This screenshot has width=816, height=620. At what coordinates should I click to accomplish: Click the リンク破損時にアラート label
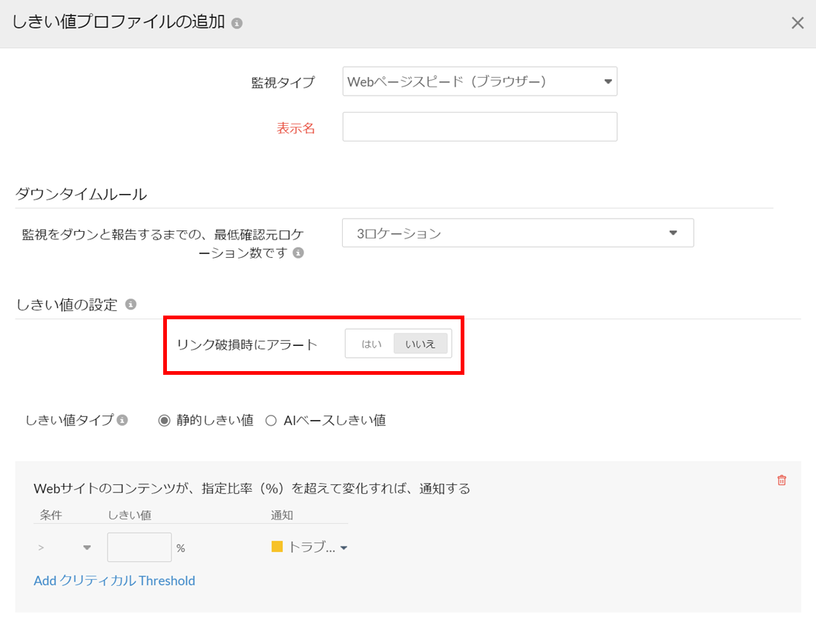[247, 344]
